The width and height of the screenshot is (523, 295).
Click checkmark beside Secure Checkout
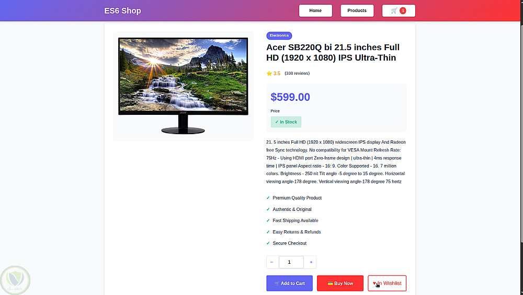[268, 243]
